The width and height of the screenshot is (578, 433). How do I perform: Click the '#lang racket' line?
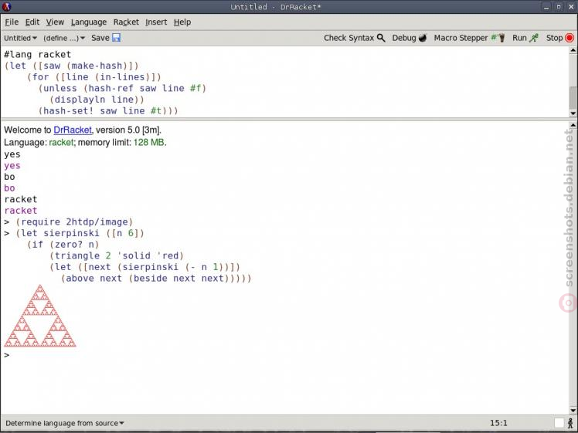click(x=38, y=55)
